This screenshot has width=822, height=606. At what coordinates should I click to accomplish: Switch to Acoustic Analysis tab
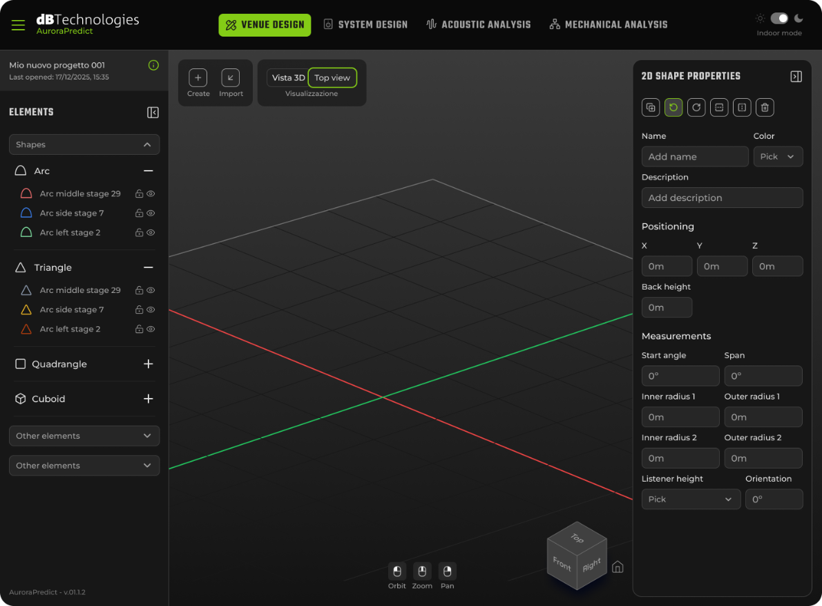478,25
